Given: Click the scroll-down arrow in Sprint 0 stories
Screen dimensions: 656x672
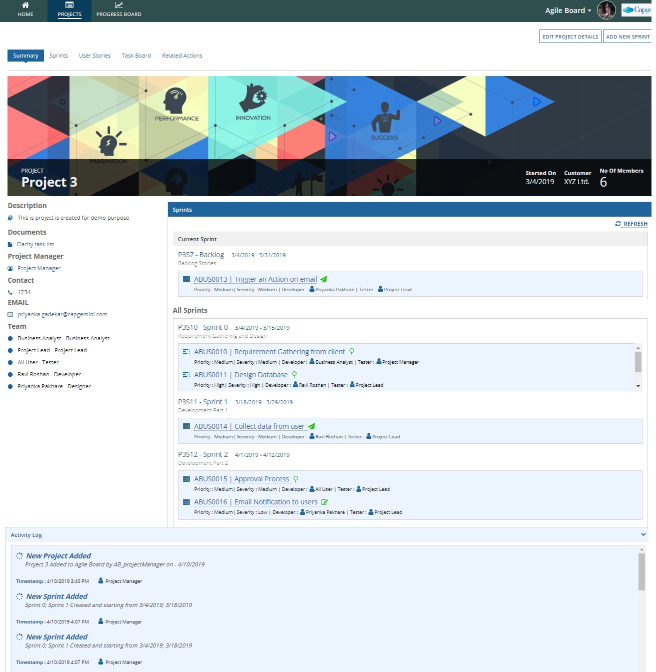Looking at the screenshot, I should pyautogui.click(x=638, y=386).
